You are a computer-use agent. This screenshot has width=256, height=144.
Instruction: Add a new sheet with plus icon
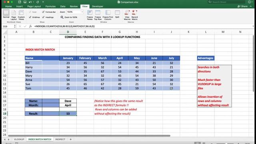tap(70, 139)
